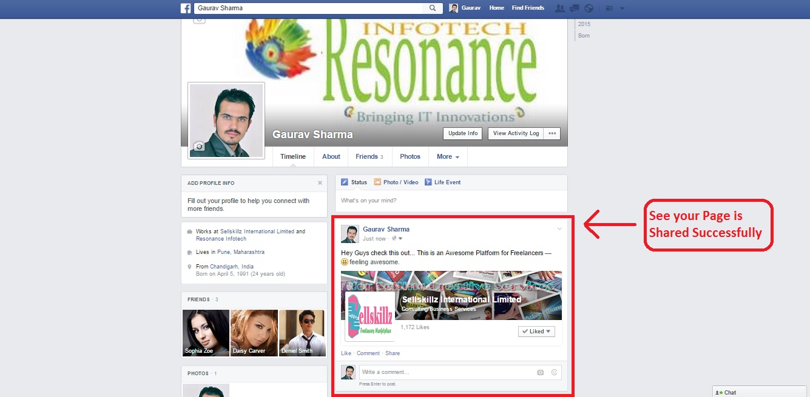Image resolution: width=810 pixels, height=397 pixels.
Task: Click the Facebook logo in the top bar
Action: [186, 8]
